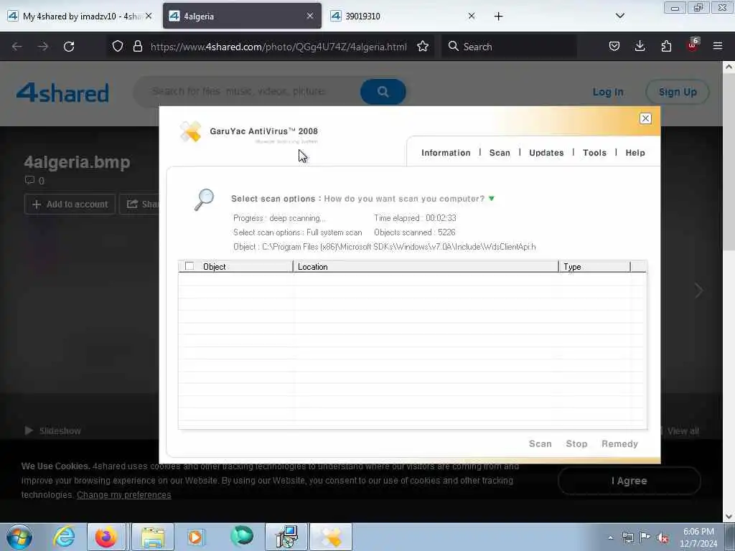Open Firefox from the taskbar

pos(106,537)
